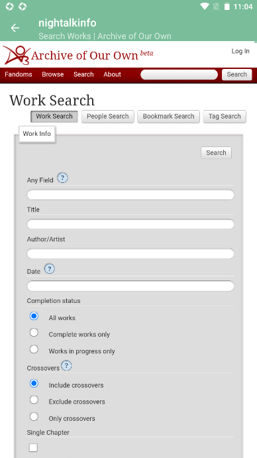This screenshot has width=257, height=458.
Task: Open the Browse menu
Action: 52,74
